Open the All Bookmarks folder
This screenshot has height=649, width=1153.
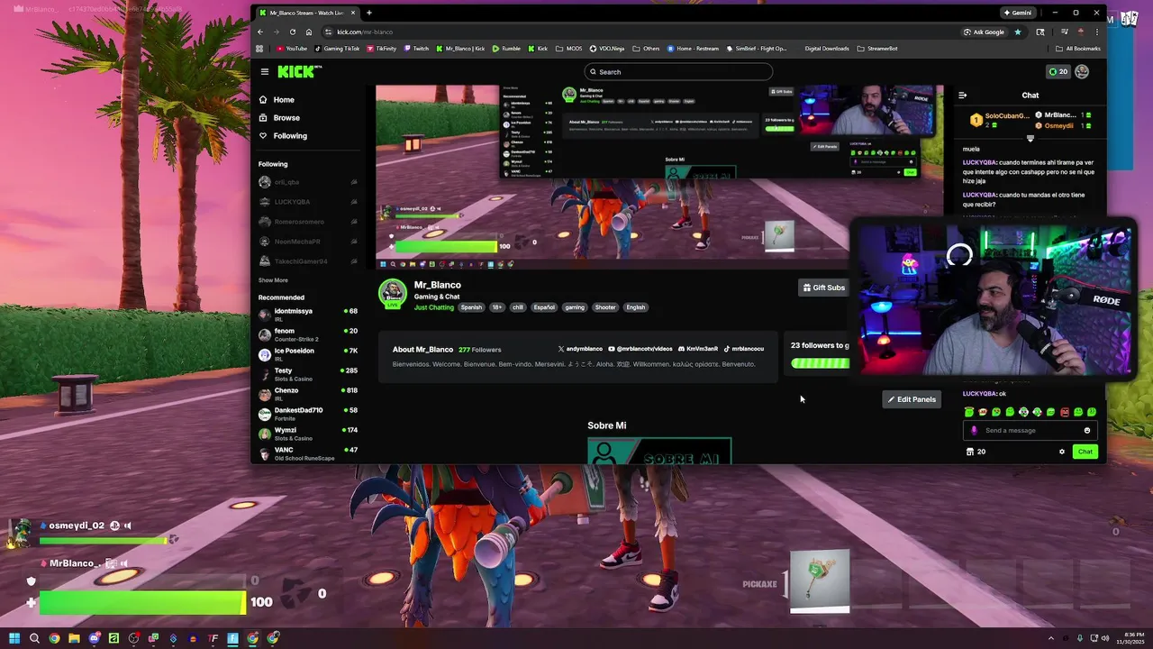(1077, 49)
